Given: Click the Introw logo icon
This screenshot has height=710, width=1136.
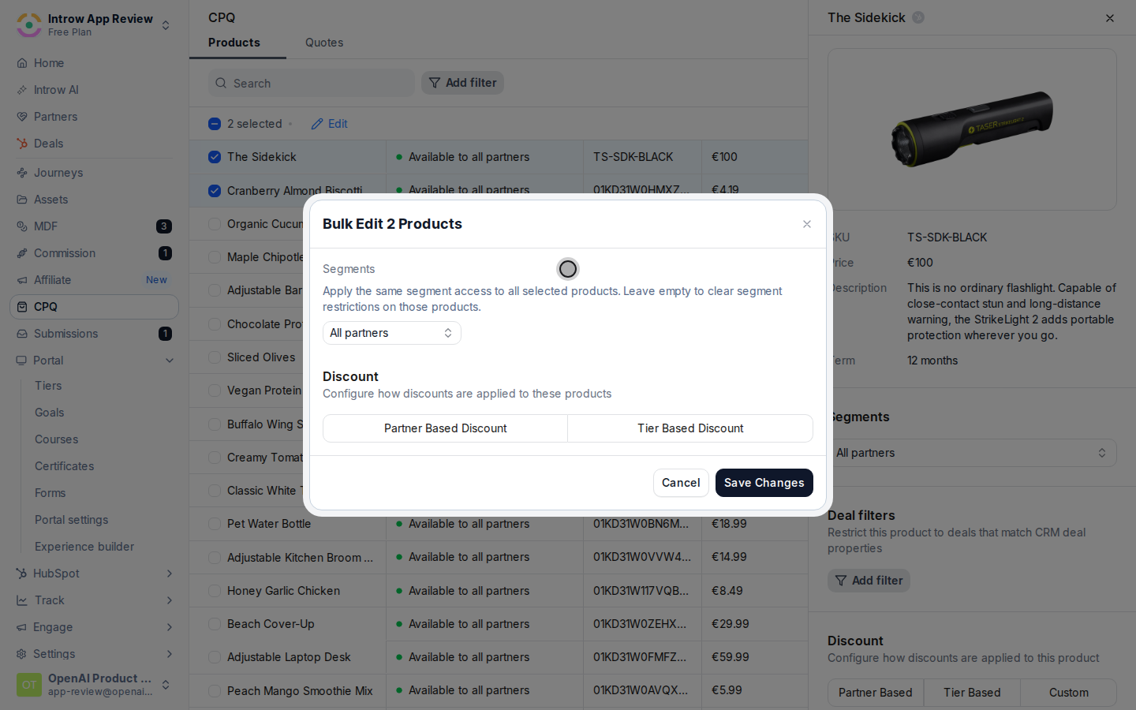Looking at the screenshot, I should tap(29, 25).
